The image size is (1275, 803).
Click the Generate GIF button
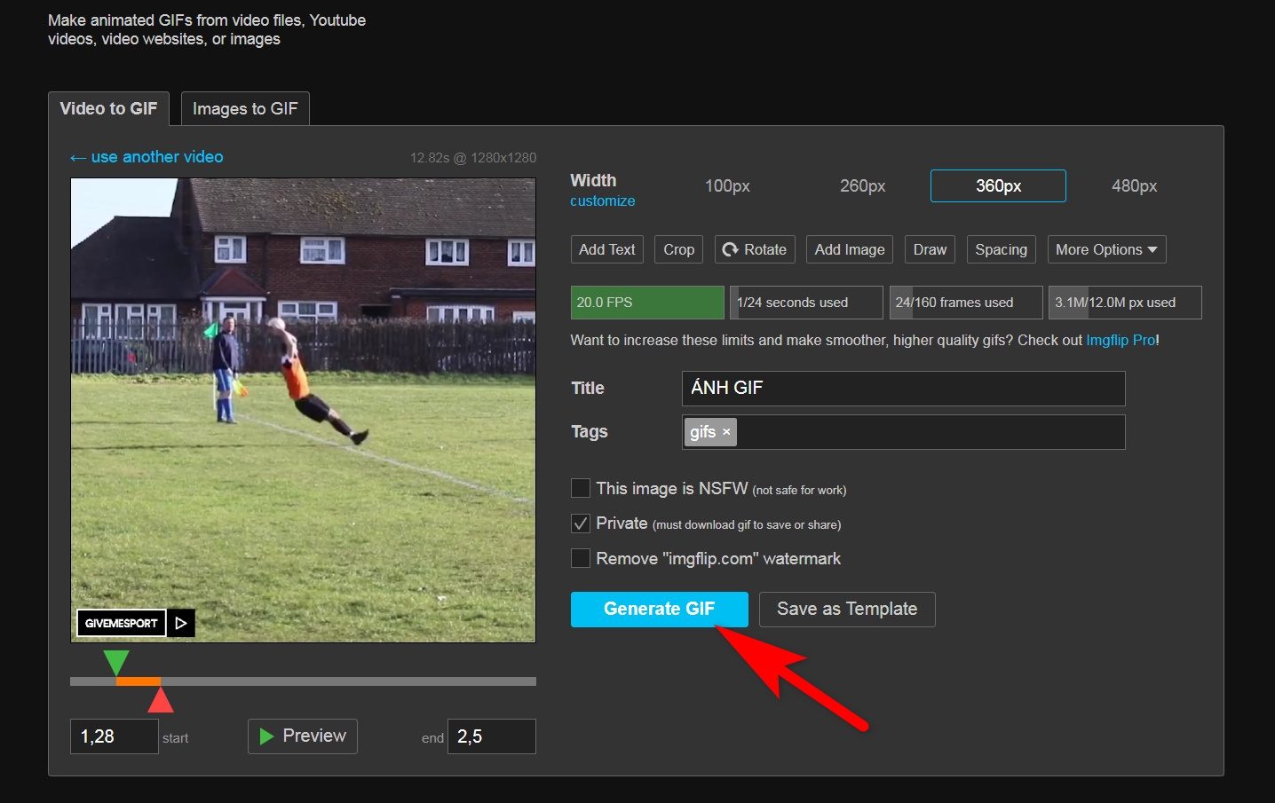[x=660, y=610]
